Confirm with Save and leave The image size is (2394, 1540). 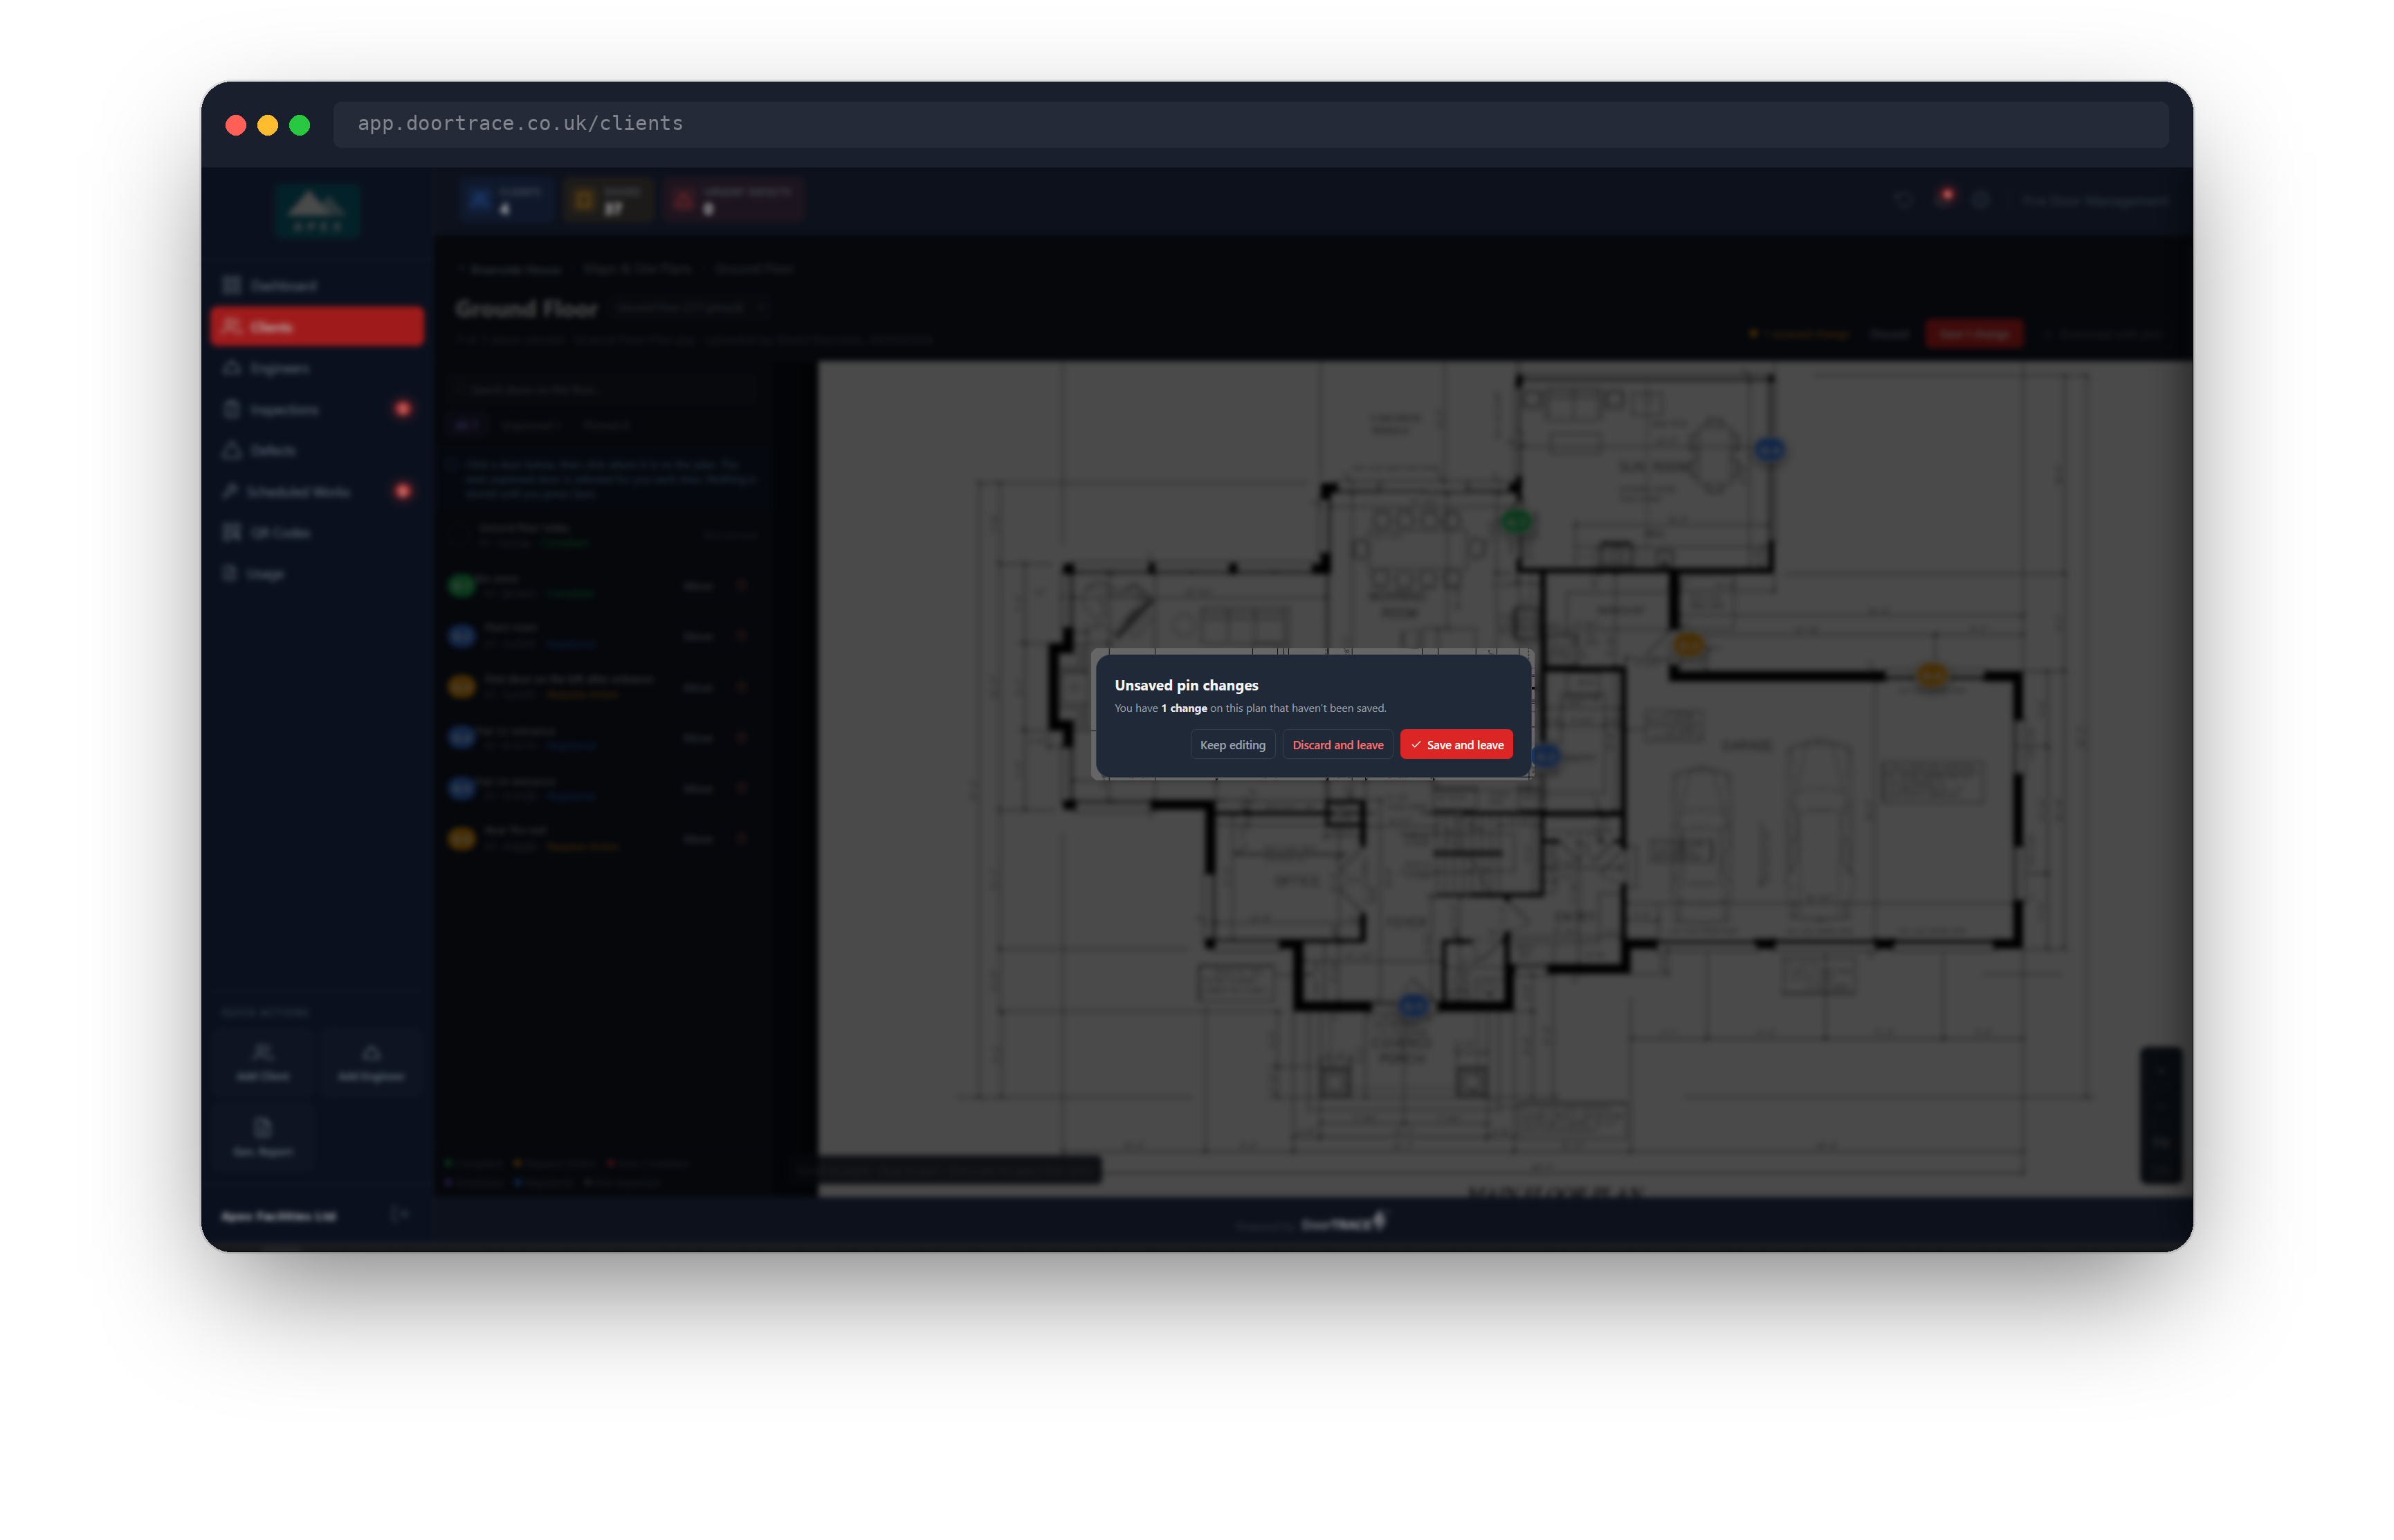(1456, 745)
